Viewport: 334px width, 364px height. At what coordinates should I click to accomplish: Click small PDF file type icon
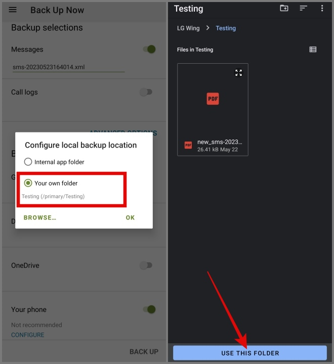[188, 145]
